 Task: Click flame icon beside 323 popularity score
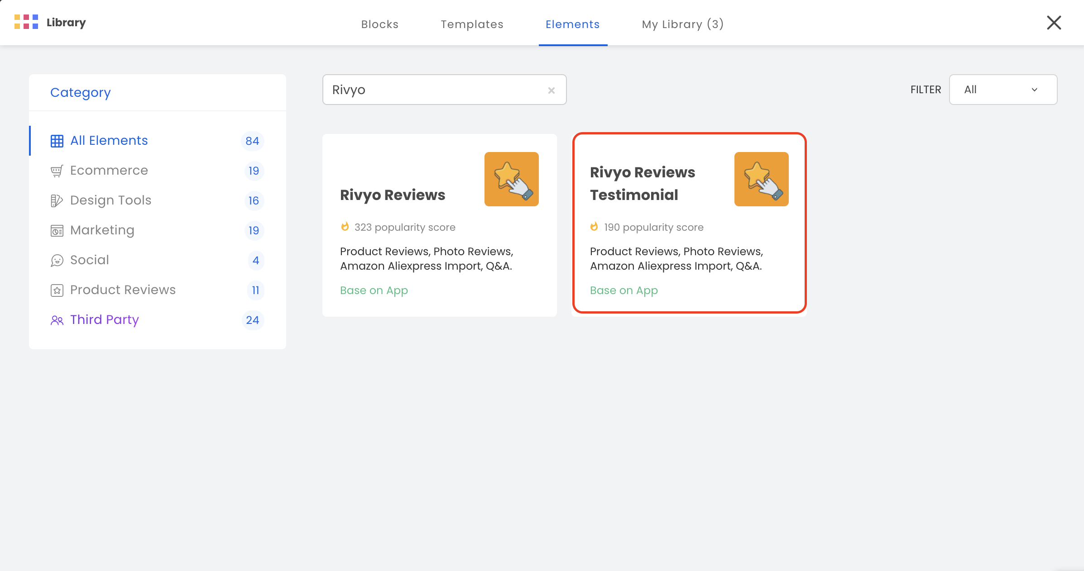345,226
